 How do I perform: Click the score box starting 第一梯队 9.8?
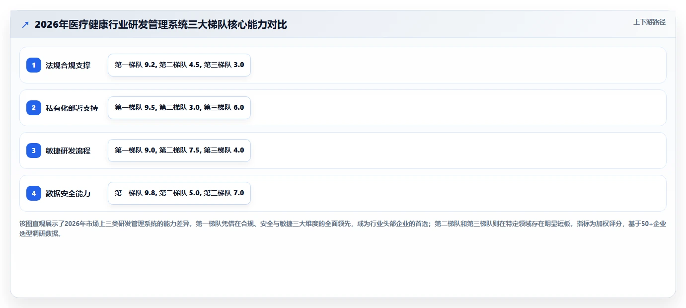[179, 193]
